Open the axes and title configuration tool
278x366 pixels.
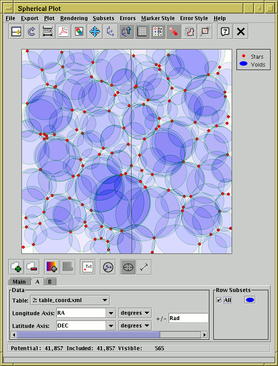(x=48, y=32)
